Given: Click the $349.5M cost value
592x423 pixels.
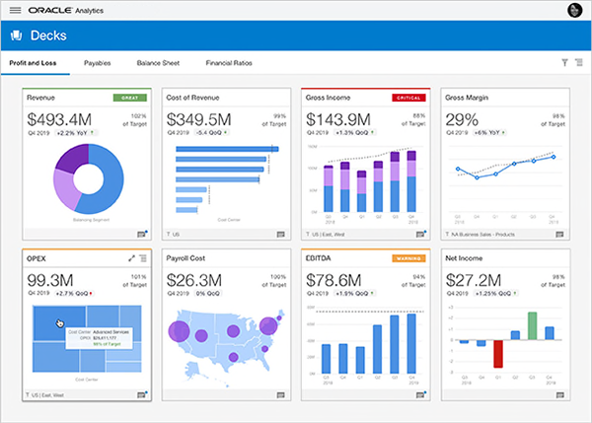Looking at the screenshot, I should (x=198, y=119).
